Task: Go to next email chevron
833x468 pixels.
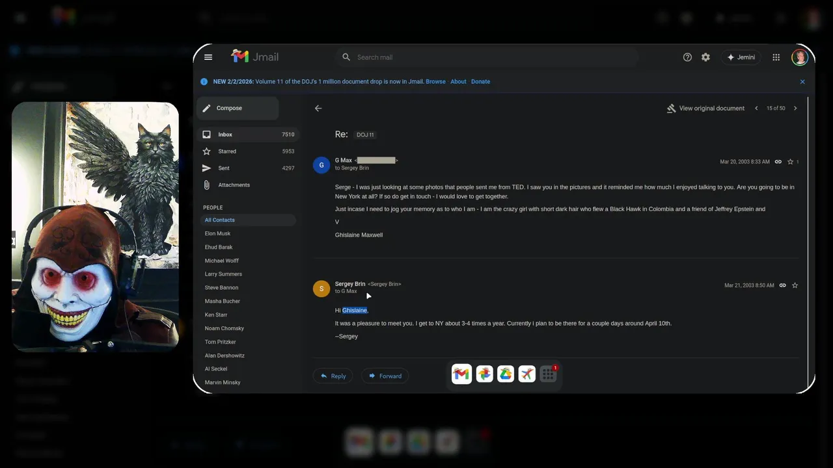Action: [x=795, y=109]
